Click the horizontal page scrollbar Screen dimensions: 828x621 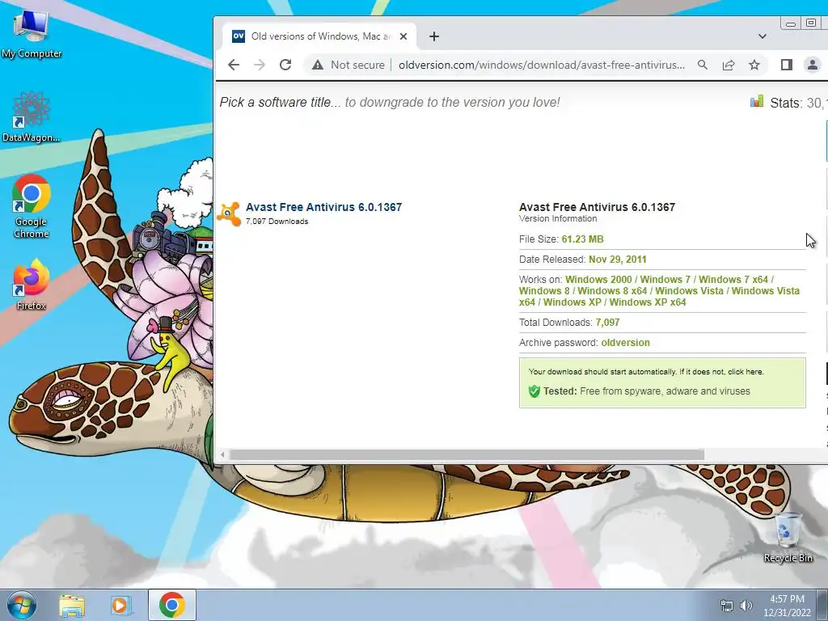(467, 454)
